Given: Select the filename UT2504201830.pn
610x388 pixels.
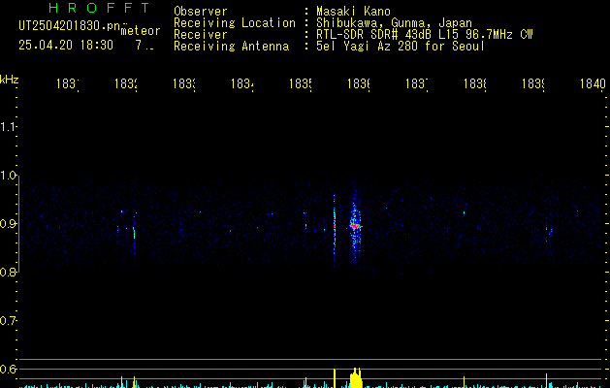Looking at the screenshot, I should pyautogui.click(x=69, y=25).
